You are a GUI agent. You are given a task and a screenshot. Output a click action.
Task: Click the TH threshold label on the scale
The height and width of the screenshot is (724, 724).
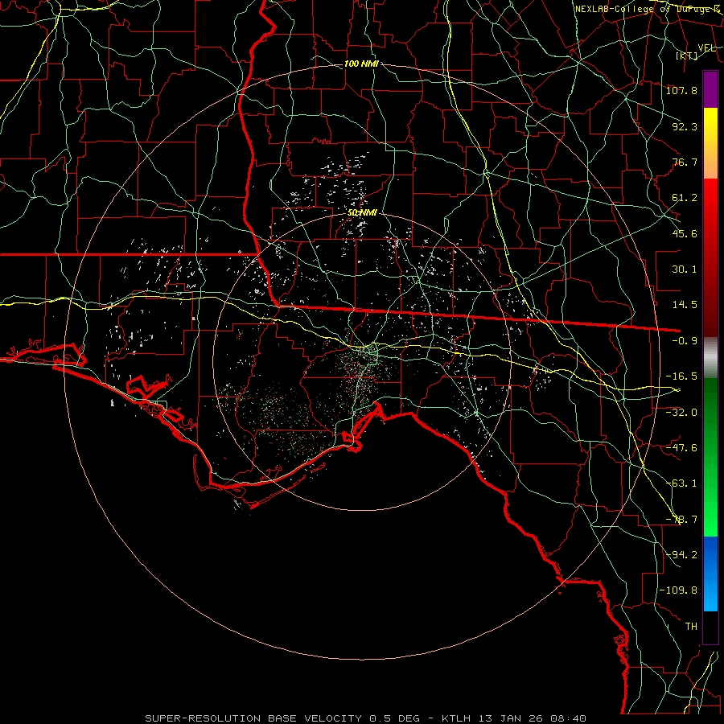[x=691, y=626]
